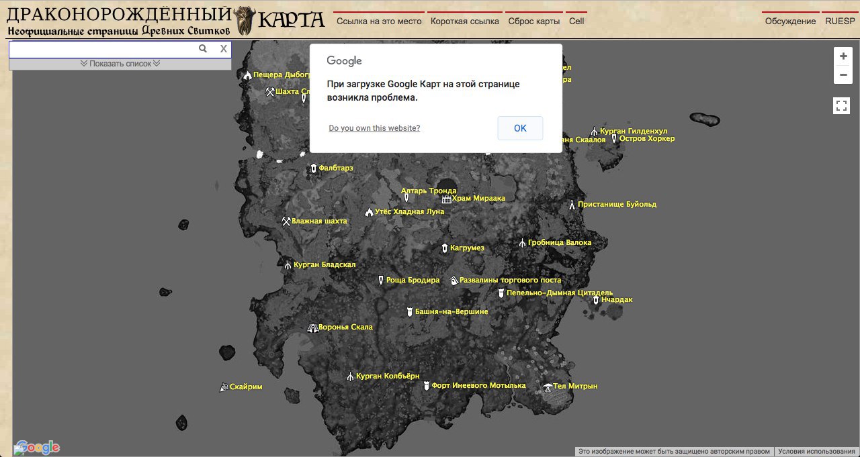Click the Воронья Скала label
860x457 pixels.
coord(345,327)
